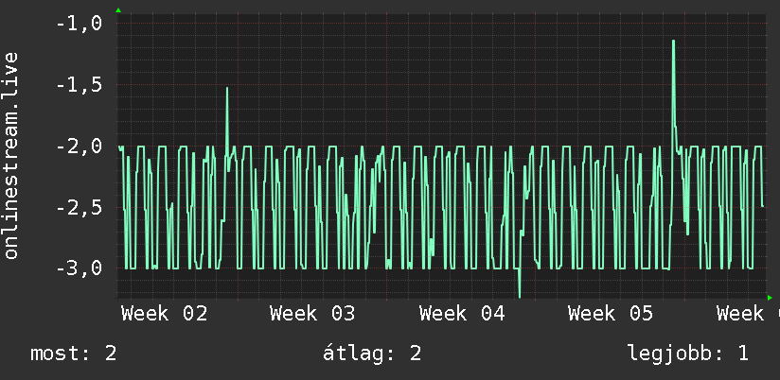This screenshot has height=380, width=780.
Task: Click the '-1,5' y-axis label
Action: coord(80,85)
